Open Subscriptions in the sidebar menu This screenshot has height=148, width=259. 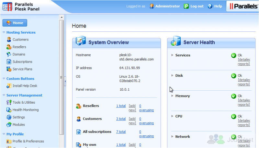22,62
